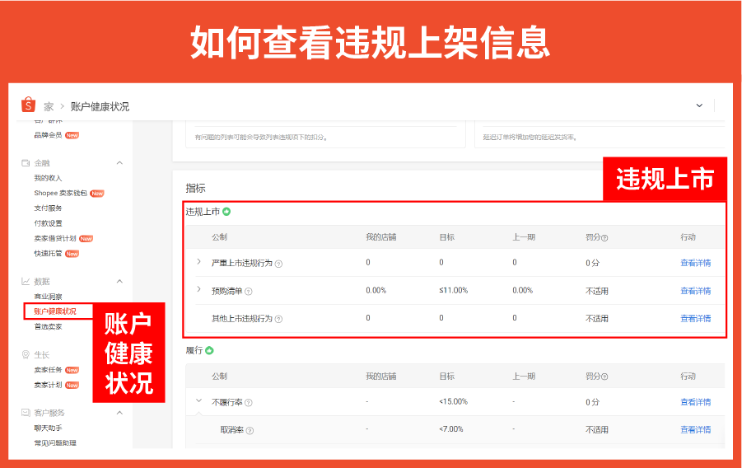742x468 pixels.
Task: Click New badge beside 快速托管
Action: point(72,254)
